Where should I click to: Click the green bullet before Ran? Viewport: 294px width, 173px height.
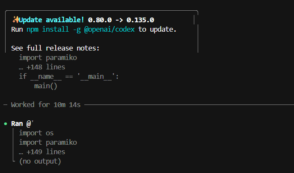tap(6, 124)
